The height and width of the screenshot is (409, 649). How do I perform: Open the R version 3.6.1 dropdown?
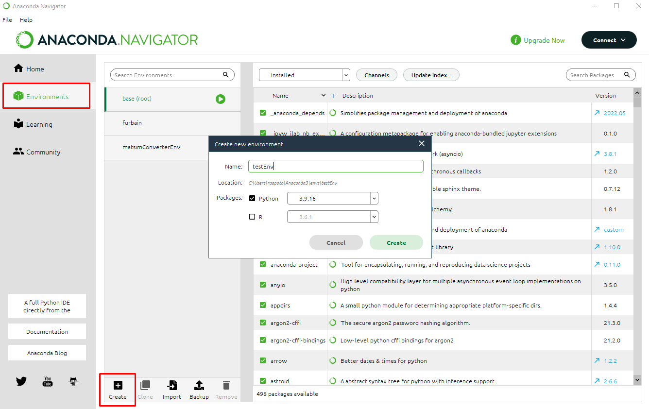[x=333, y=217]
